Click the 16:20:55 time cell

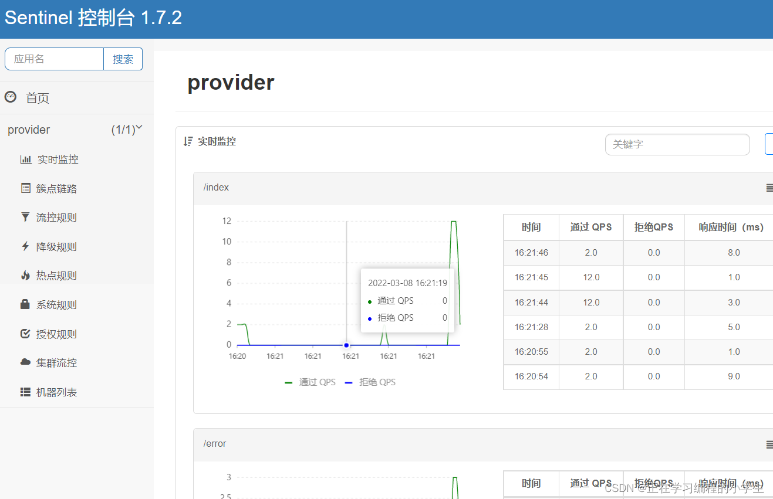(531, 352)
